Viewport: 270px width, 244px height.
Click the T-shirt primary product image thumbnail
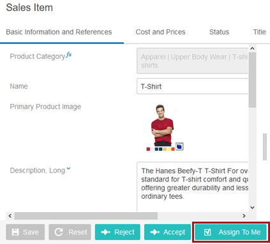pyautogui.click(x=162, y=127)
